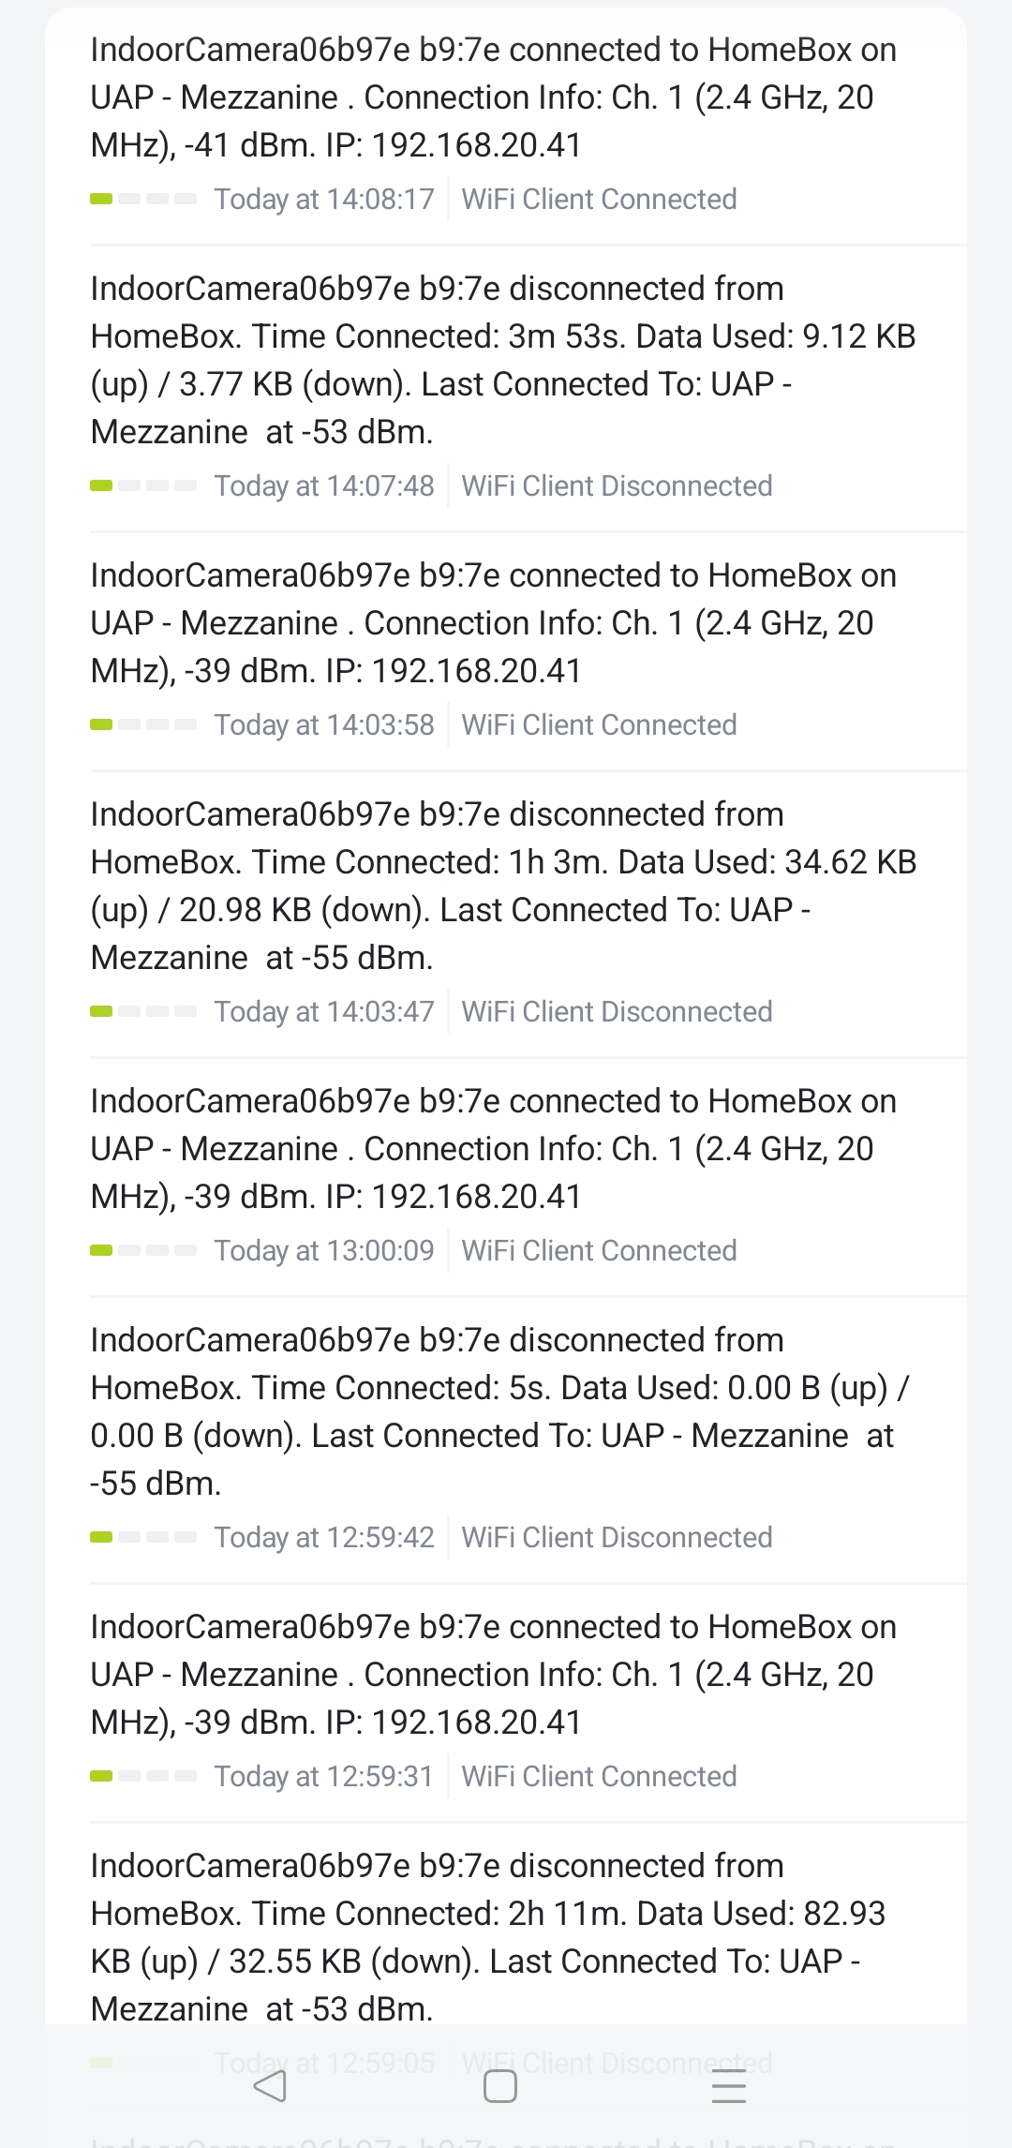
Task: Tap 'WiFi Client Disconnected' label at 14:07:48
Action: coord(617,485)
